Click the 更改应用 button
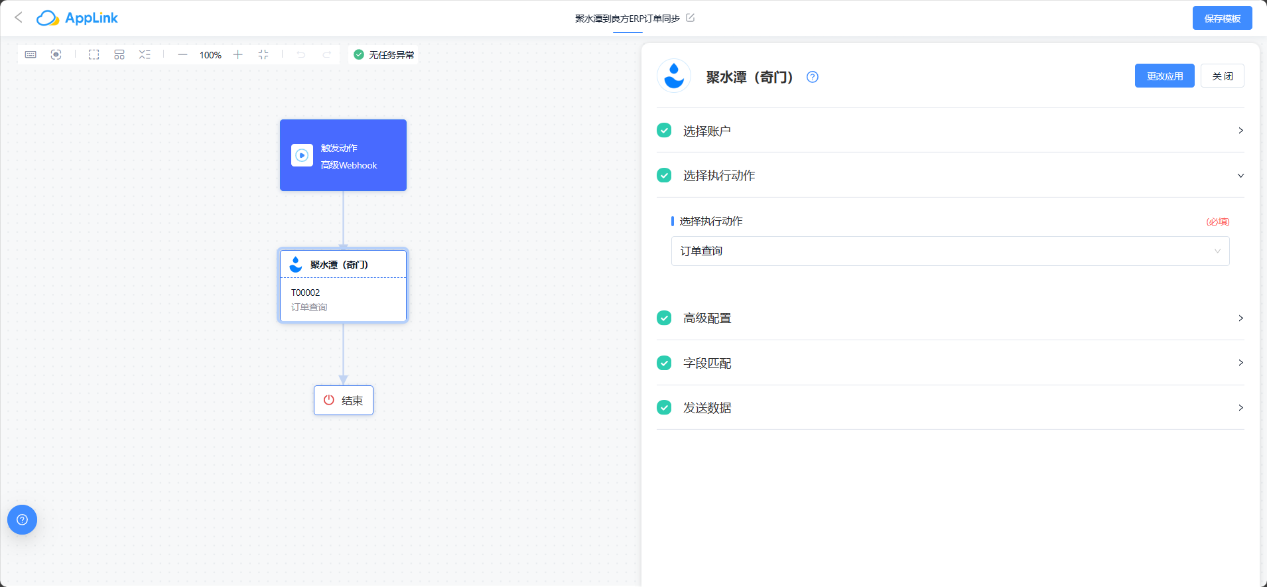The width and height of the screenshot is (1267, 587). (x=1165, y=76)
